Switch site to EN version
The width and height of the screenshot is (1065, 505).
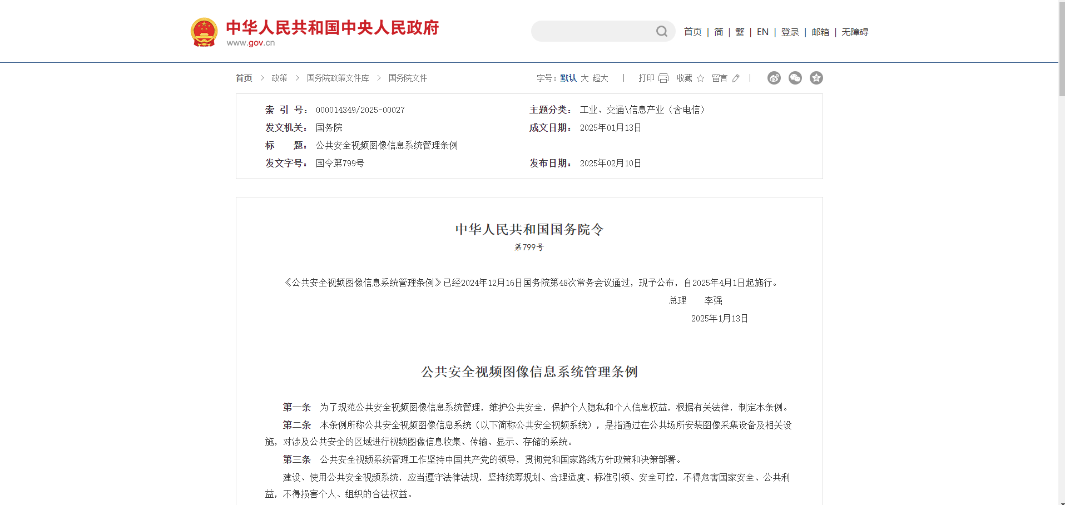762,32
